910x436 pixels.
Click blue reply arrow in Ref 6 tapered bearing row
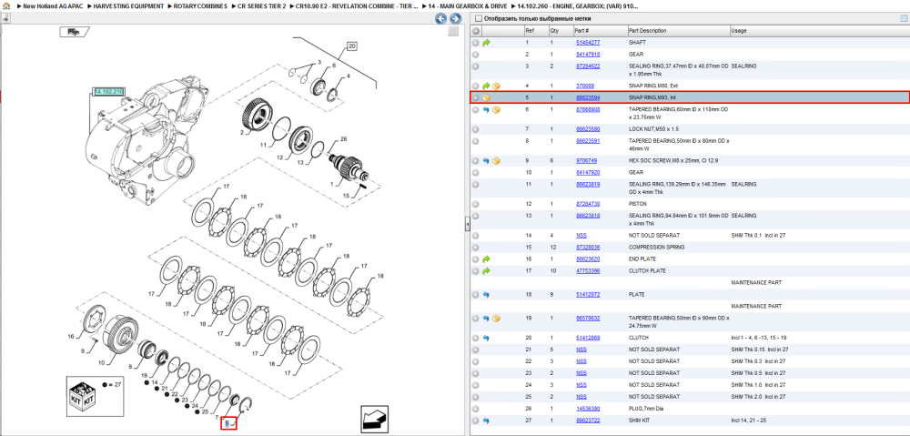click(x=486, y=110)
